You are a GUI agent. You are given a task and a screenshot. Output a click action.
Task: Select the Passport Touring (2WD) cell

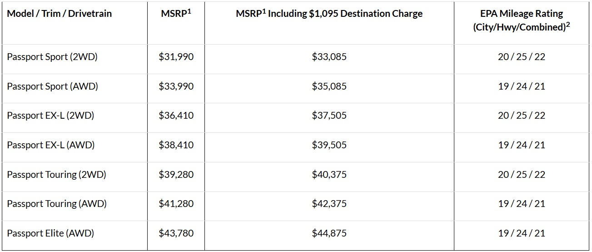click(56, 175)
